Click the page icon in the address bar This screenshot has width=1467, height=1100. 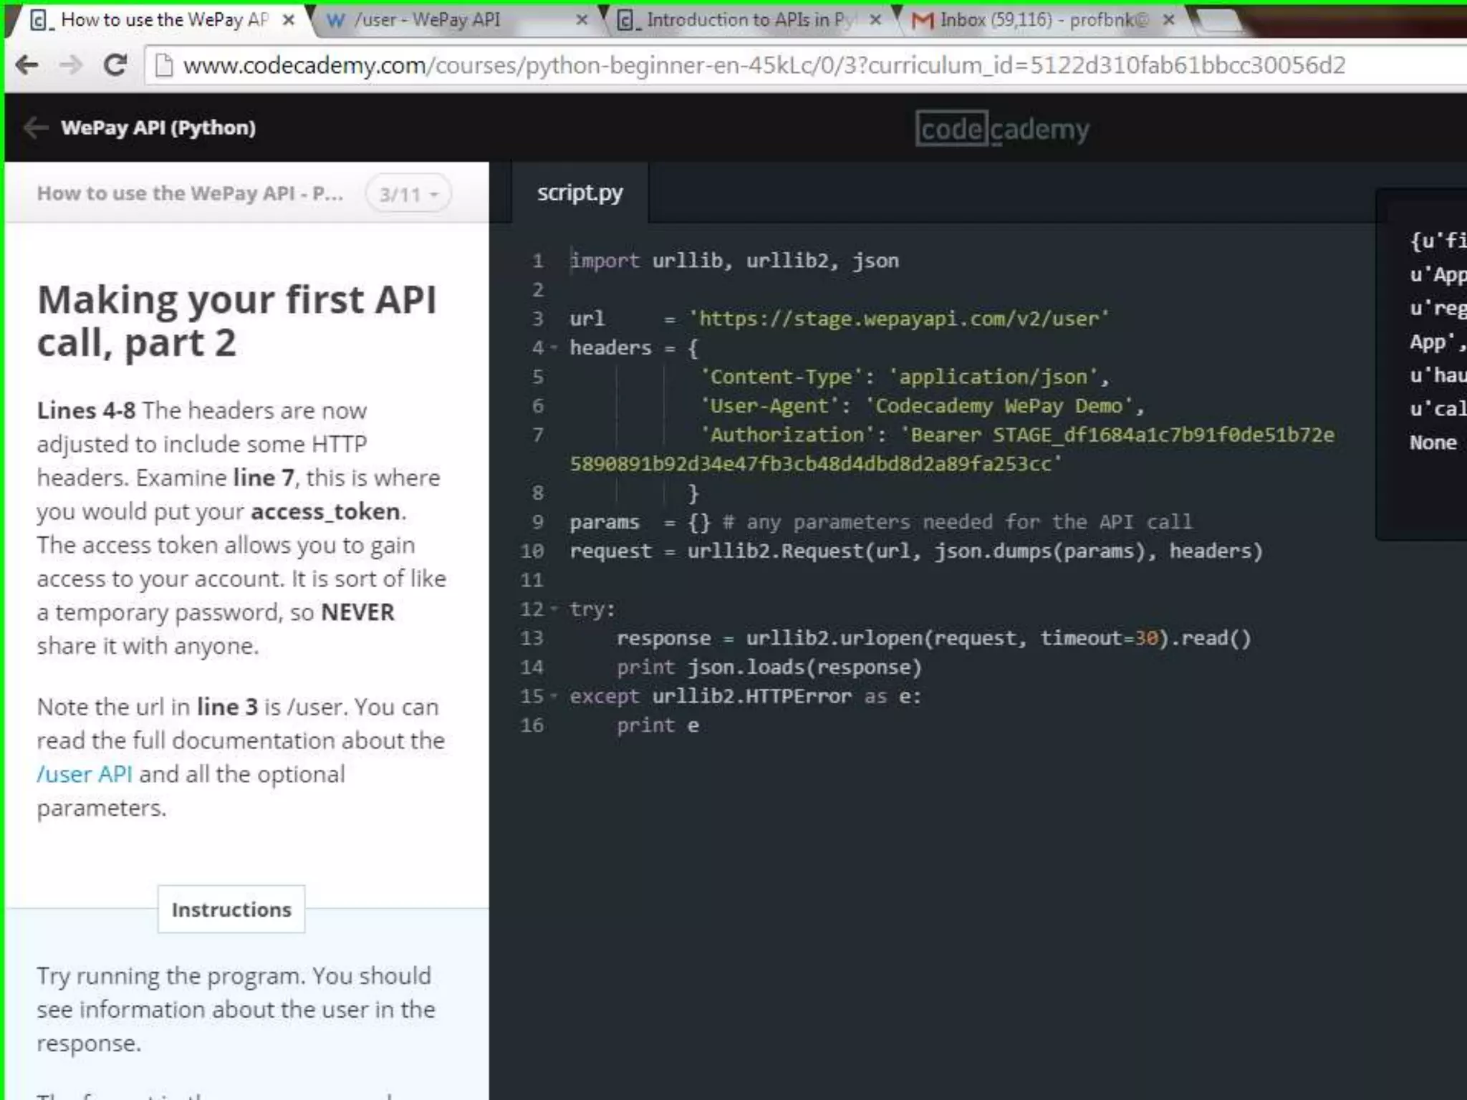point(164,65)
